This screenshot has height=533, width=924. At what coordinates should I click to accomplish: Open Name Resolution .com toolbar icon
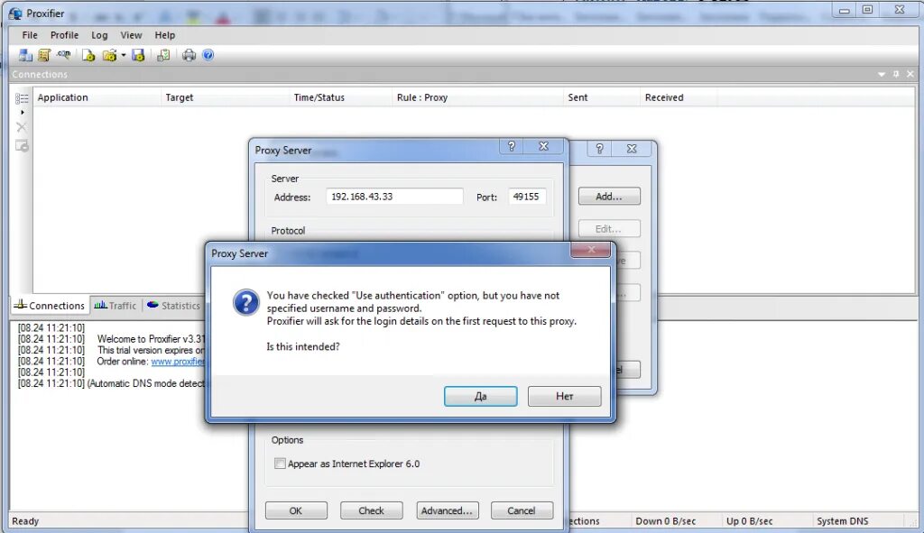pyautogui.click(x=64, y=55)
